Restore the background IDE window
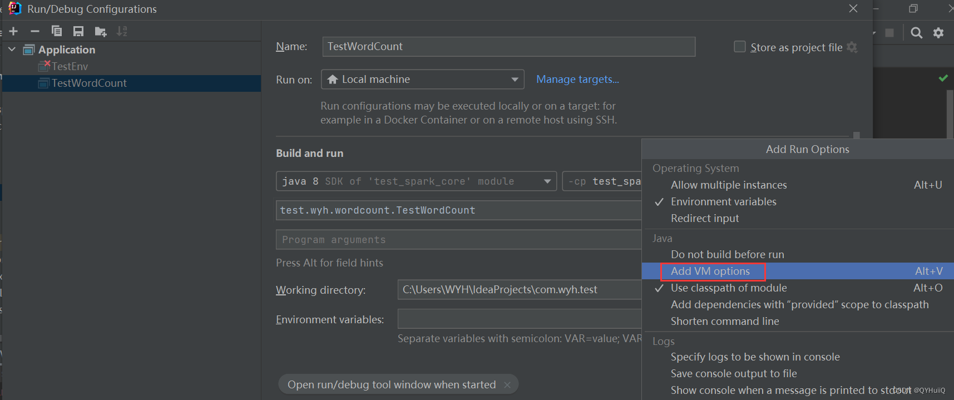 (913, 8)
